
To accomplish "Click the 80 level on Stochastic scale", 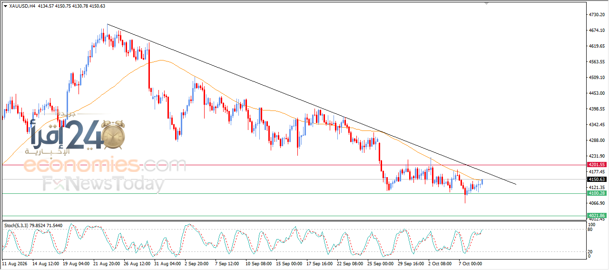I will coord(591,230).
